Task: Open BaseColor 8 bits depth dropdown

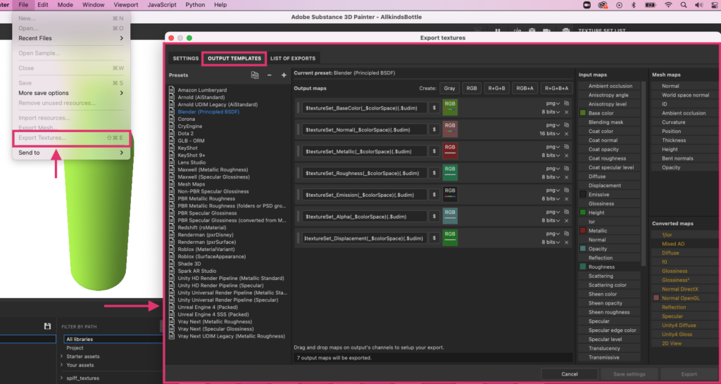Action: (551, 112)
